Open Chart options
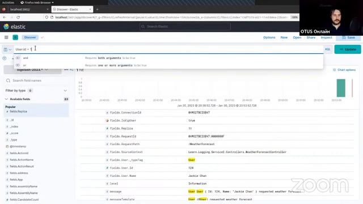363x204 pixels. pos(344,70)
